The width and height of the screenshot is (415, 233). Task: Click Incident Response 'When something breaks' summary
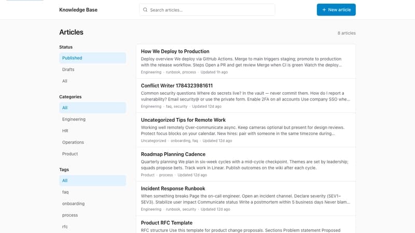tap(245, 199)
